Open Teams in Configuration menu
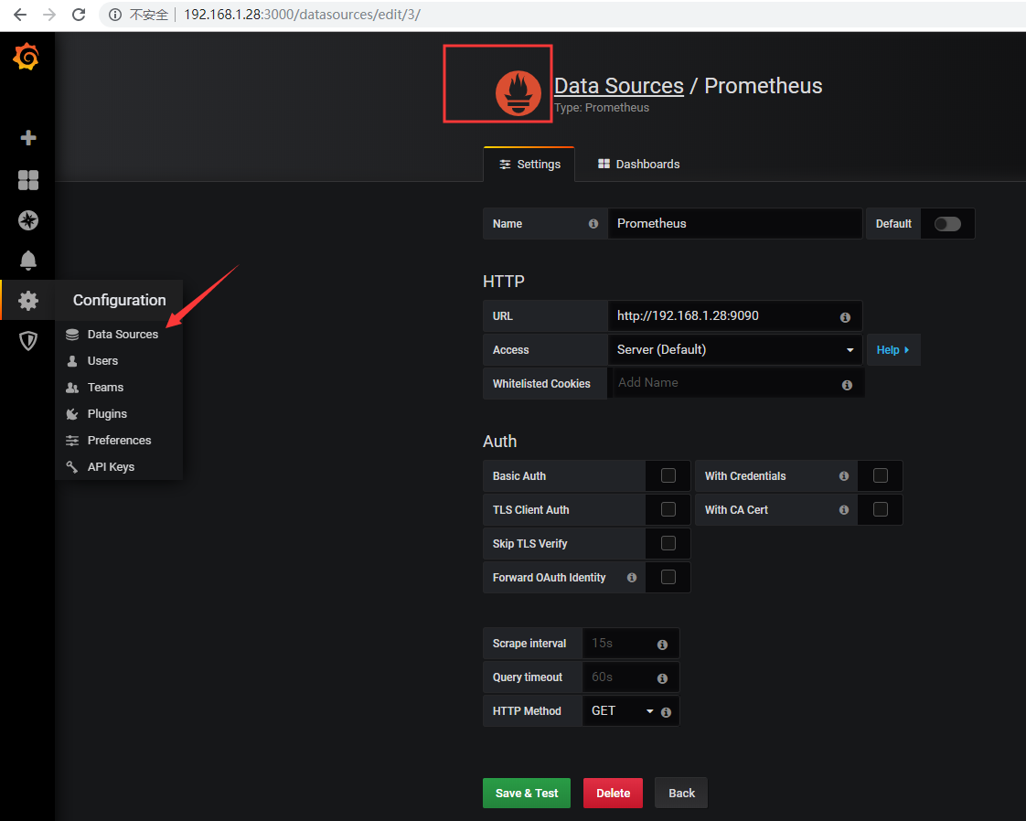Screen dimensions: 1026x821 tap(119, 388)
